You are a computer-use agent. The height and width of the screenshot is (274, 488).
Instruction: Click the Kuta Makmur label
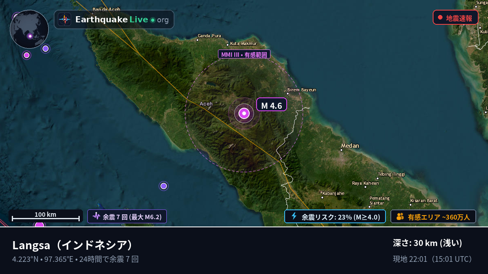click(x=244, y=43)
